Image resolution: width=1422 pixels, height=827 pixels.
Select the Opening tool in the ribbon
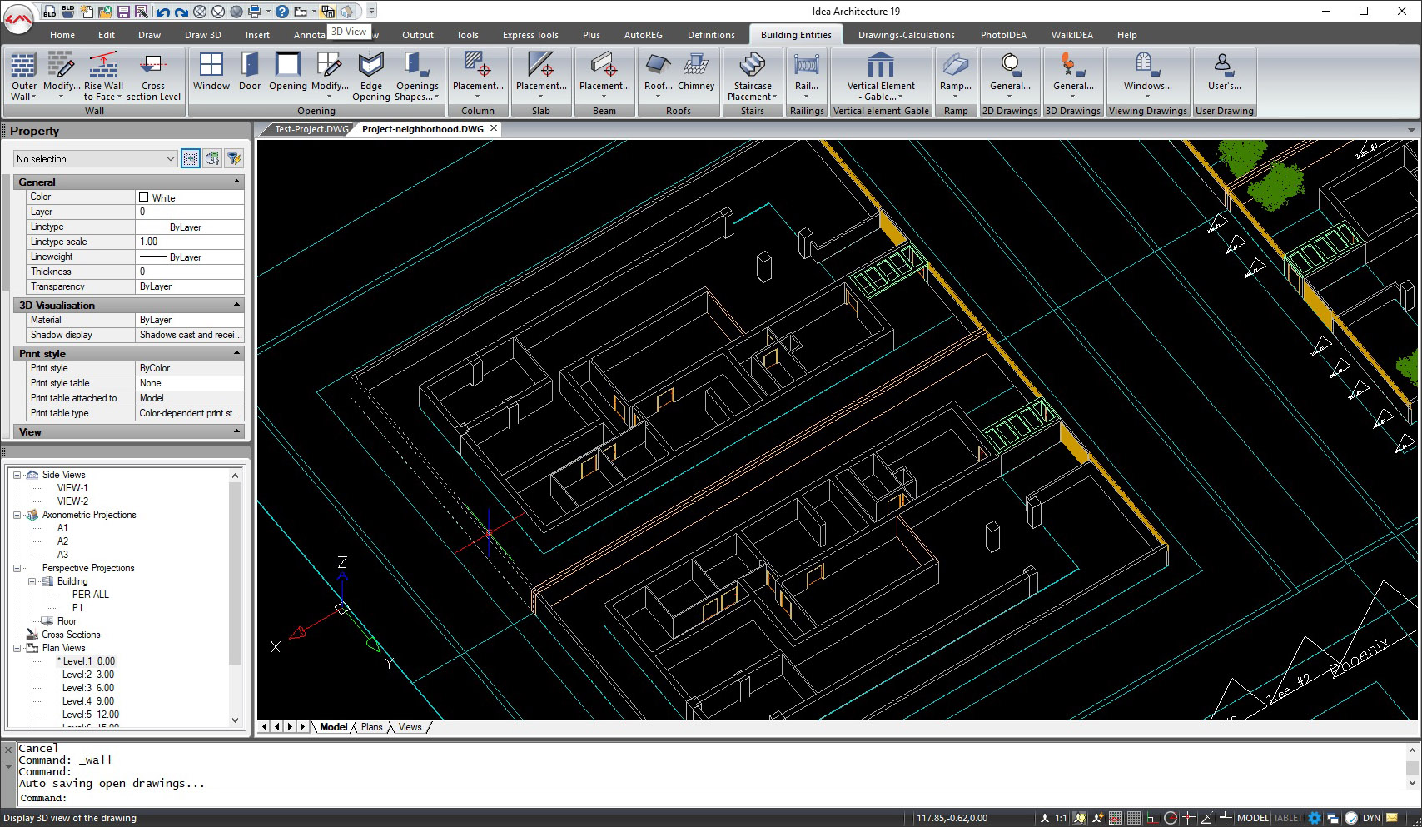(288, 72)
